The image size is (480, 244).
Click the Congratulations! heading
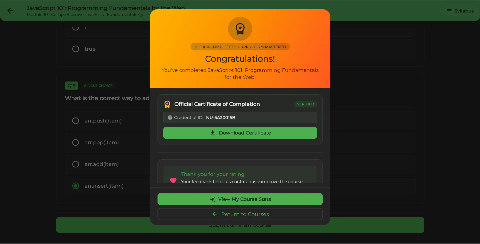point(240,59)
